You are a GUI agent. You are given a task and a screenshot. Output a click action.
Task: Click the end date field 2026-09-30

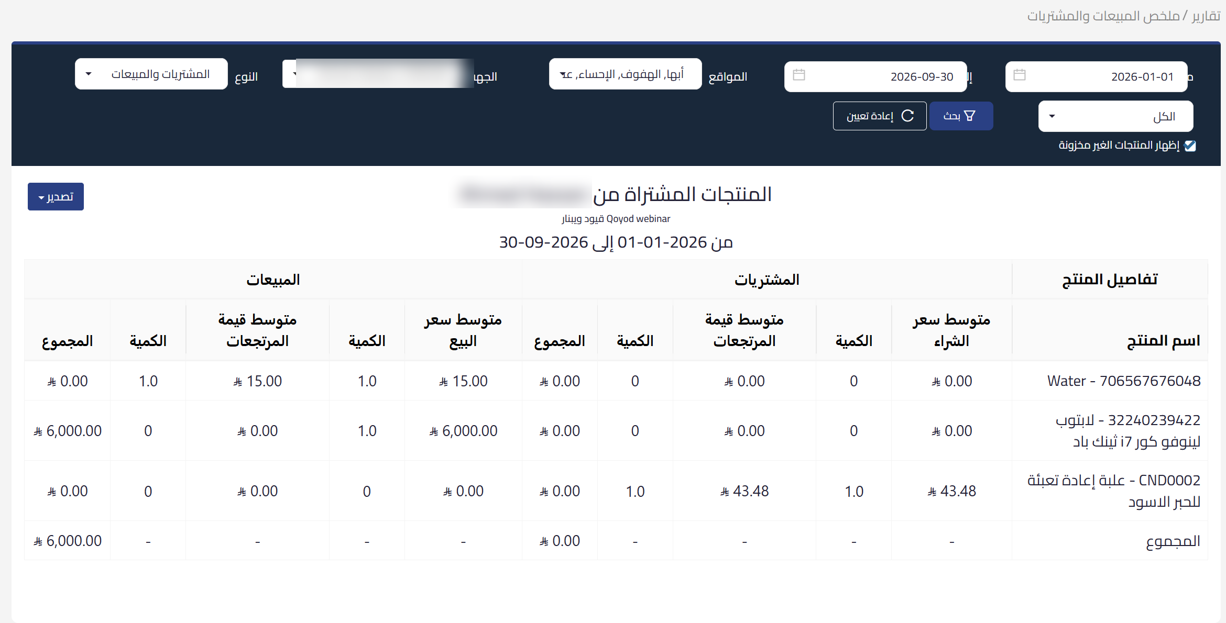(x=875, y=76)
